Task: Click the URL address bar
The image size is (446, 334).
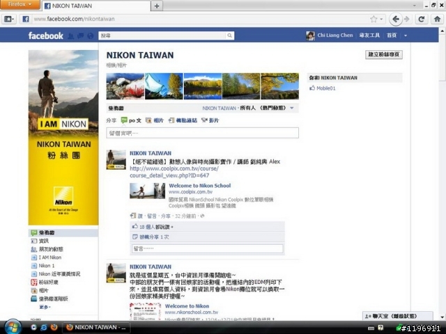Action: pyautogui.click(x=199, y=19)
